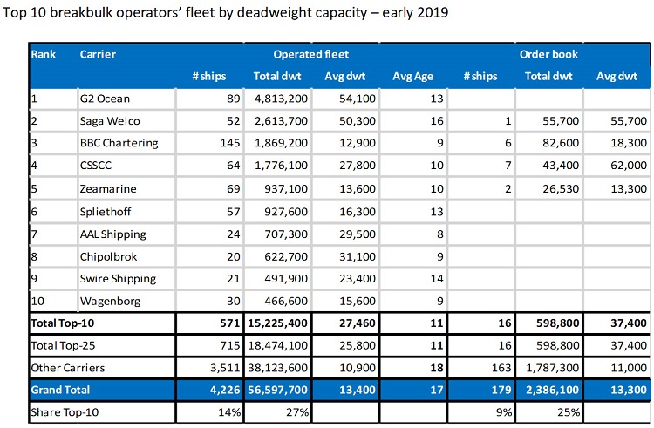
Task: Click BBC Chartering's ship count '145'
Action: pos(230,143)
